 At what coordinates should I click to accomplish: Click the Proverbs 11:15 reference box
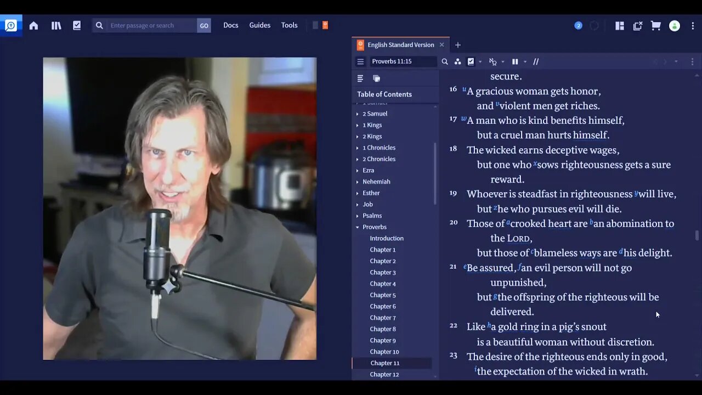[403, 61]
